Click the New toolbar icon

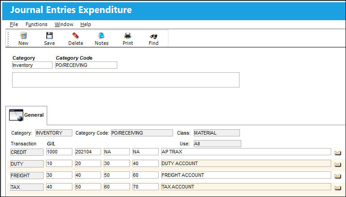tap(23, 36)
